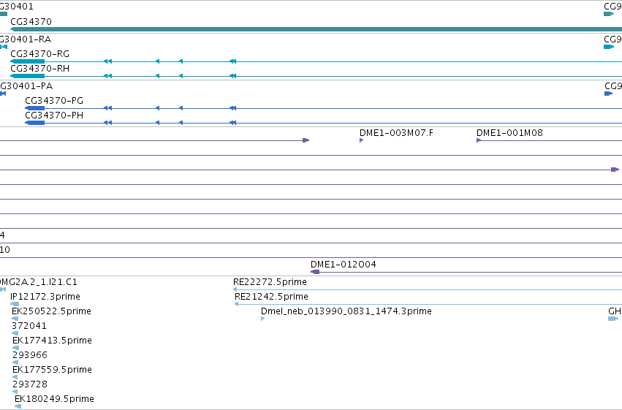Click the GH EST arrow at right edge
The width and height of the screenshot is (622, 410).
(613, 319)
